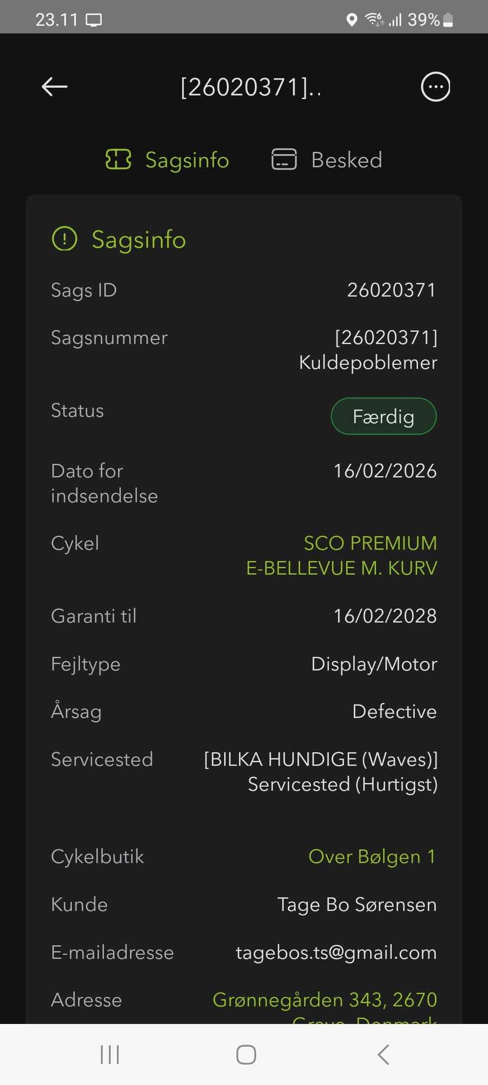Viewport: 488px width, 1085px height.
Task: Open the SCO PREMIUM E-BELLEVUE bike link
Action: [342, 555]
